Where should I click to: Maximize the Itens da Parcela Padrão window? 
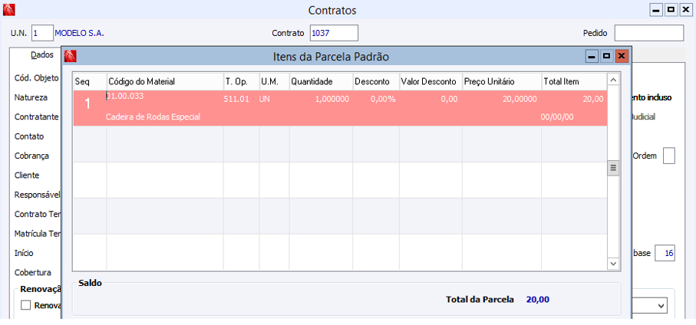click(606, 57)
